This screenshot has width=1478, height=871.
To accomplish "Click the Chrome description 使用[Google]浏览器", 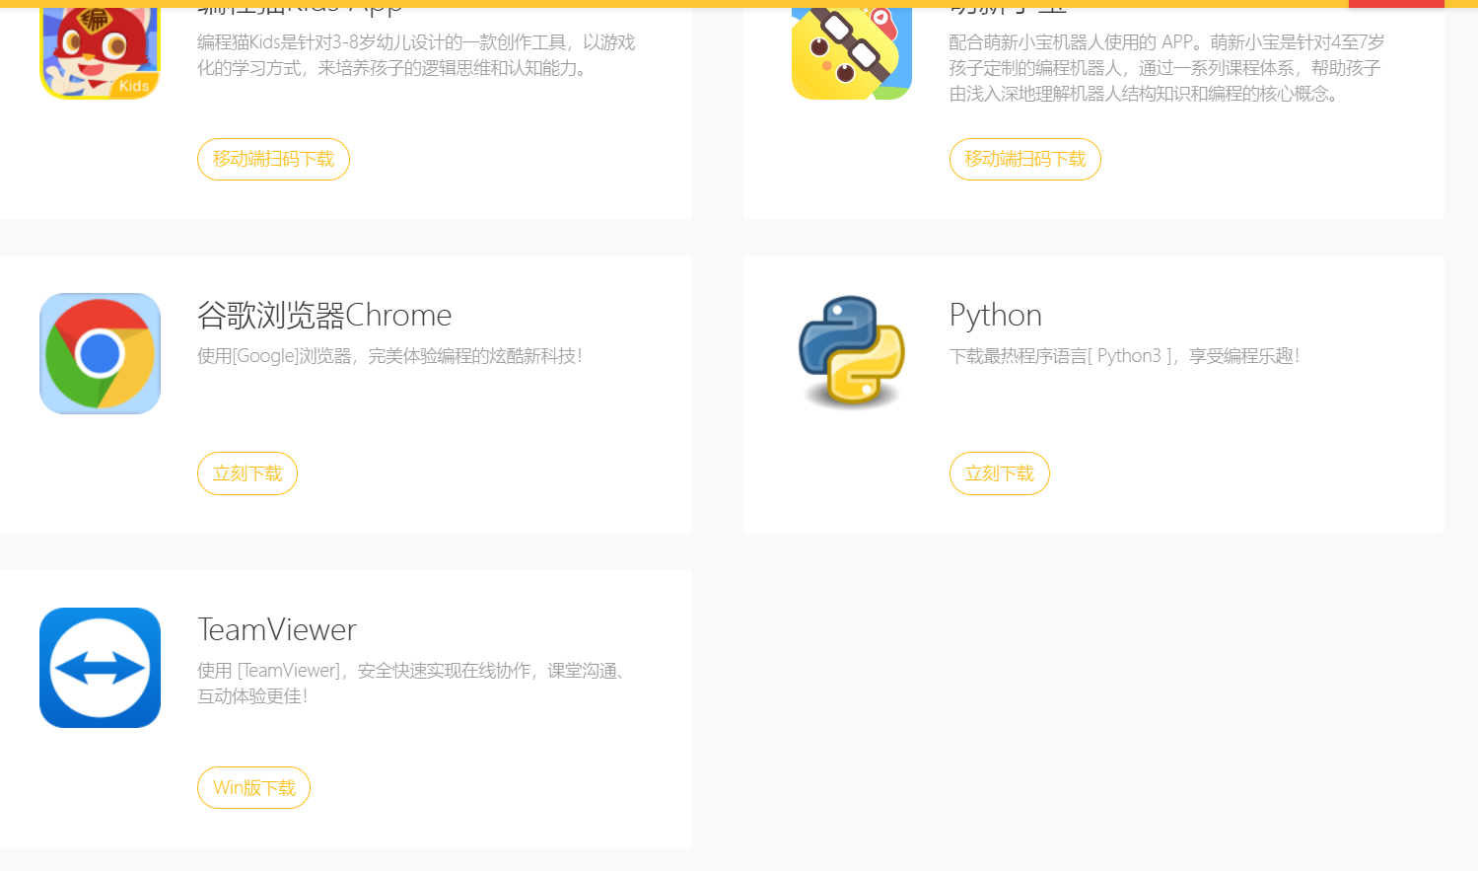I will pyautogui.click(x=389, y=356).
